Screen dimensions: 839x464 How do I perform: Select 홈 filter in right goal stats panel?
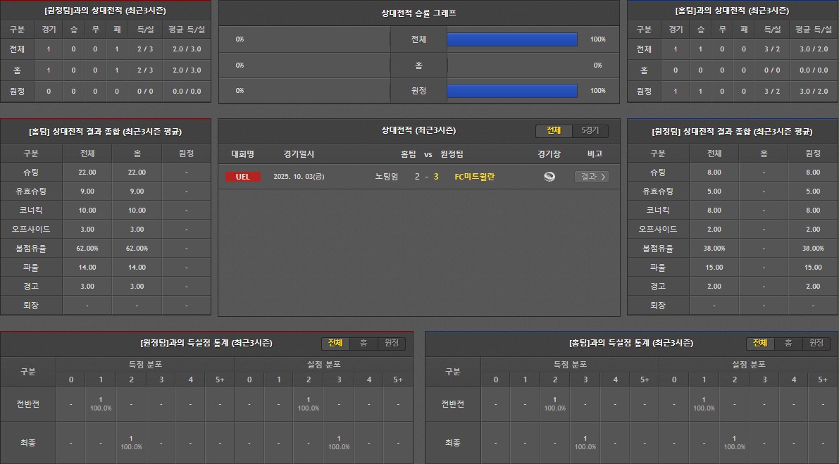(788, 343)
